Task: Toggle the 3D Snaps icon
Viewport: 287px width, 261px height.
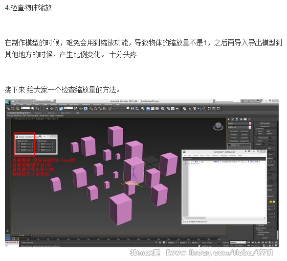Action: 91,109
